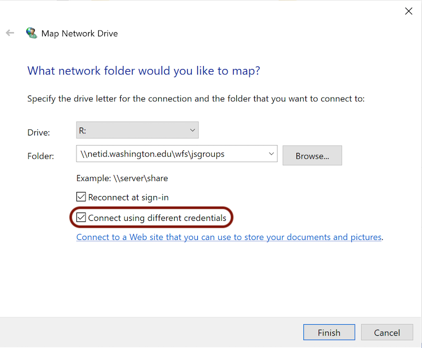Click the Browse... button
This screenshot has height=348, width=422.
click(x=312, y=156)
